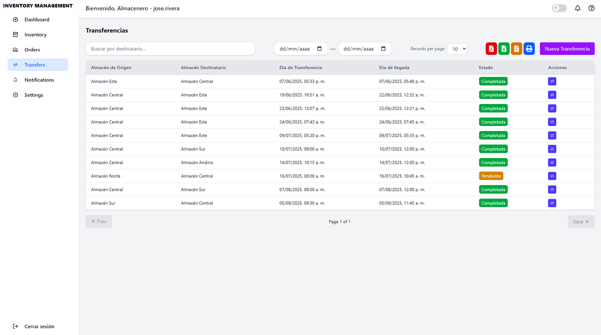Open Settings in the sidebar
601x335 pixels.
pyautogui.click(x=38, y=95)
